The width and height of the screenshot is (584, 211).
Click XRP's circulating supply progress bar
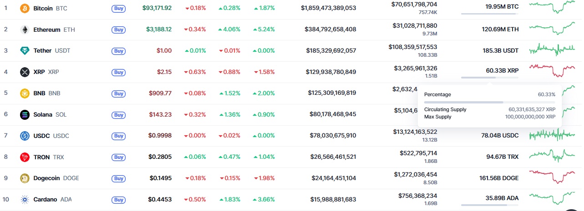[x=489, y=78]
